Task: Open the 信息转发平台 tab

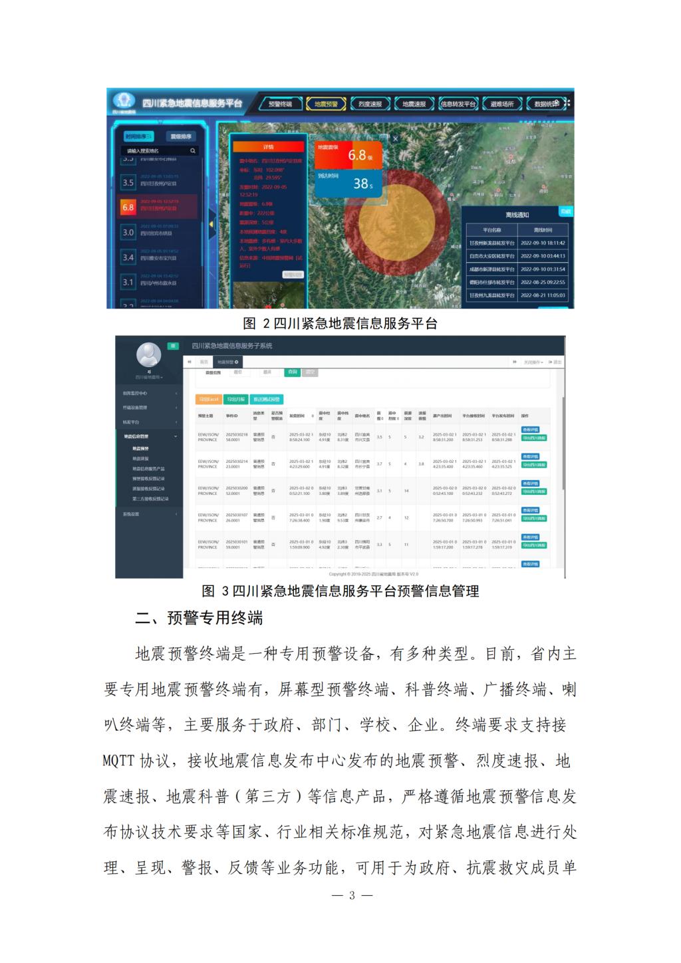Action: click(458, 104)
